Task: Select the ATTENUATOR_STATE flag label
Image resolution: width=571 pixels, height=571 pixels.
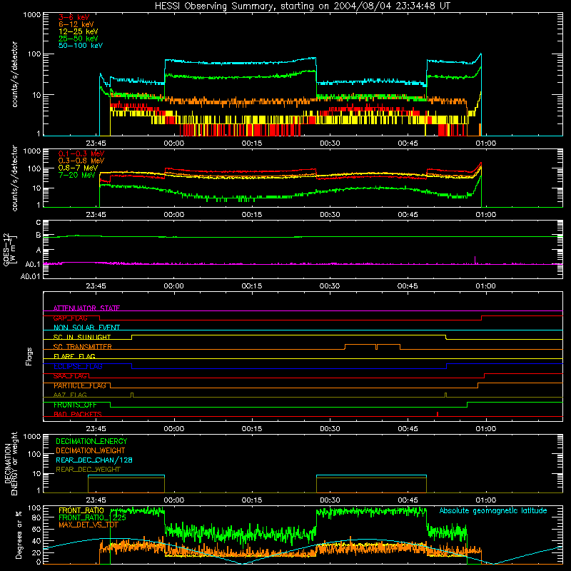Action: click(86, 308)
